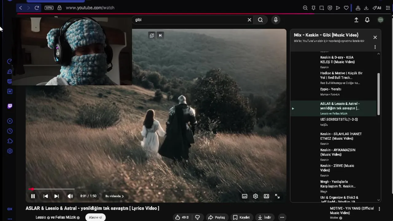Viewport: 393px width, 221px height.
Task: Click the pop-out video icon on the player
Action: (x=152, y=35)
